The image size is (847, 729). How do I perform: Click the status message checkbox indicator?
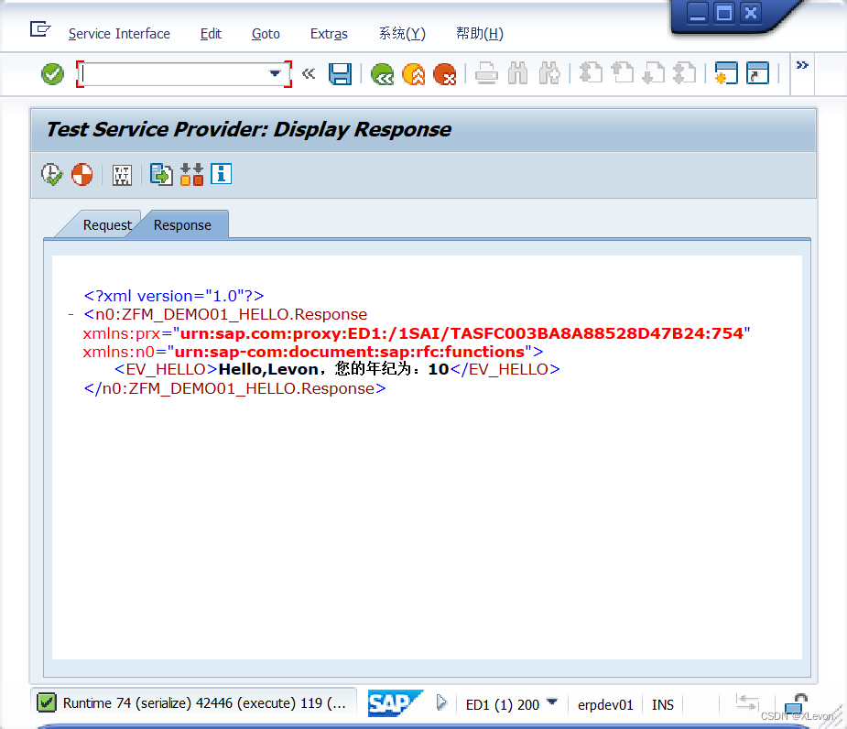click(45, 702)
